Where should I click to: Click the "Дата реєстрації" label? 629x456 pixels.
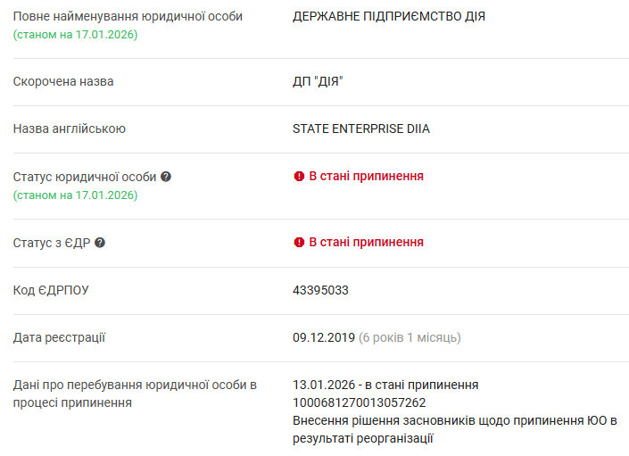coord(60,337)
